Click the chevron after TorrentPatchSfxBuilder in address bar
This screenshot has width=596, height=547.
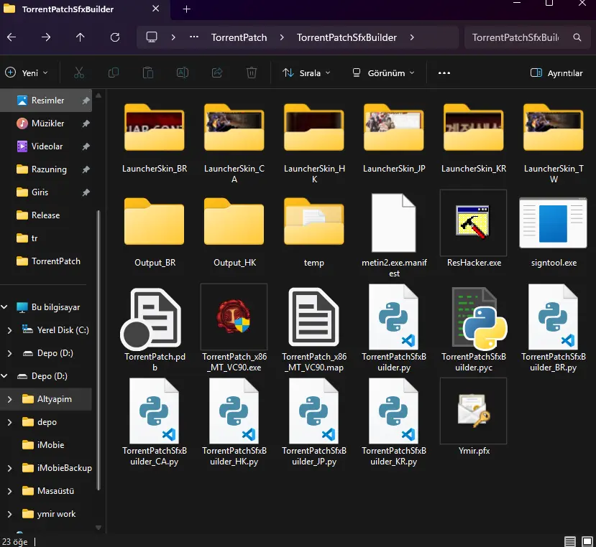pos(412,37)
